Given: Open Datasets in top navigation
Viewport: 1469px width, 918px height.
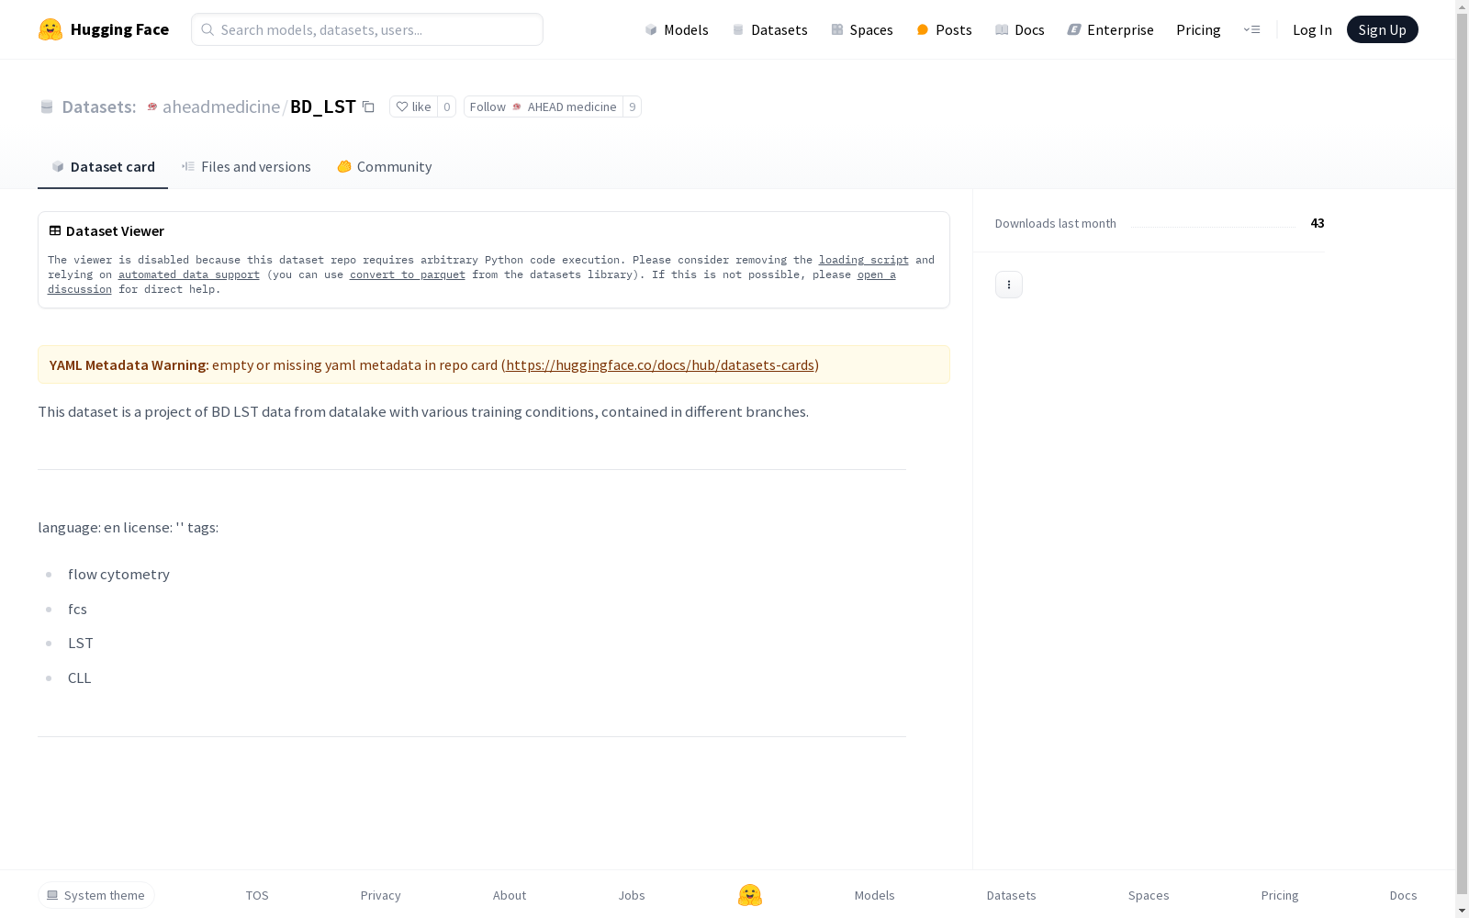Looking at the screenshot, I should (769, 29).
